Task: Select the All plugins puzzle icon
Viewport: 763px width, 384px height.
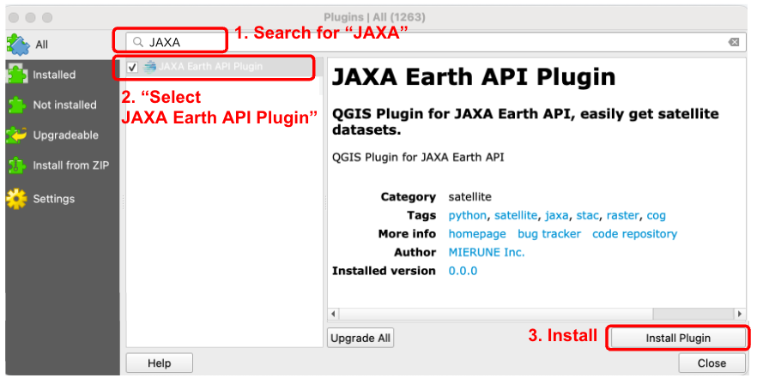Action: coord(18,45)
